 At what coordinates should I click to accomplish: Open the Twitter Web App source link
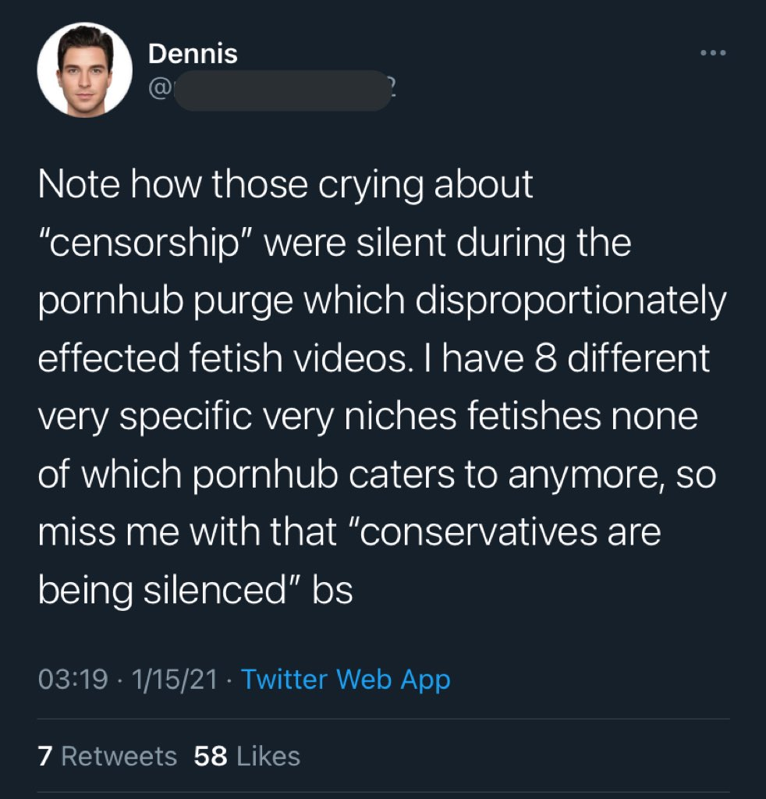346,680
